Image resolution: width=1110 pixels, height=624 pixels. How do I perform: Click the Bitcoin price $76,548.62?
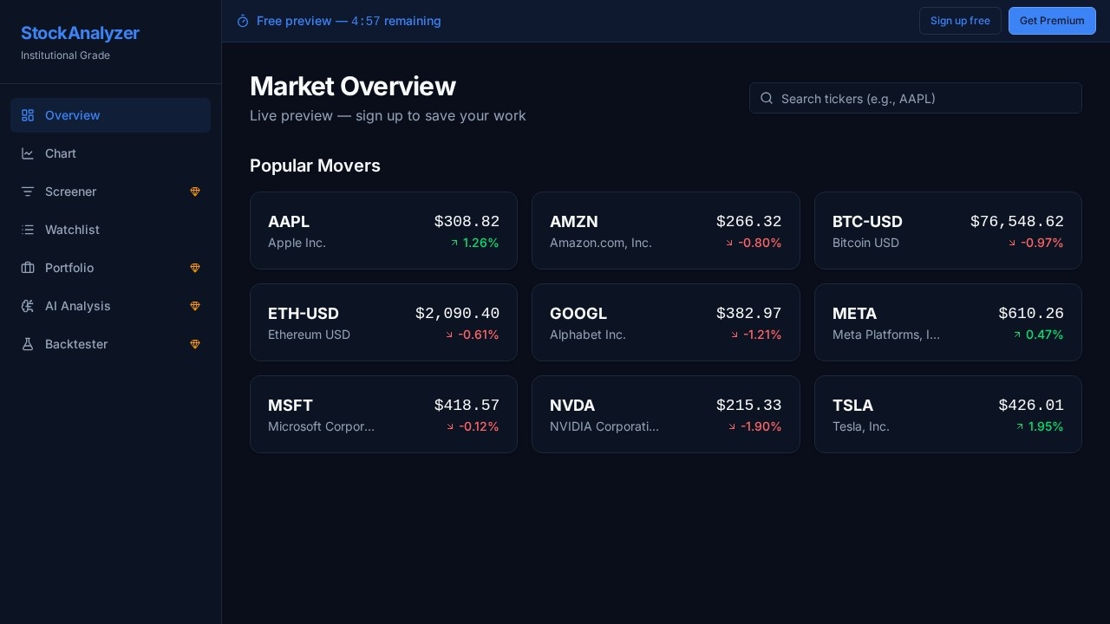tap(1017, 222)
